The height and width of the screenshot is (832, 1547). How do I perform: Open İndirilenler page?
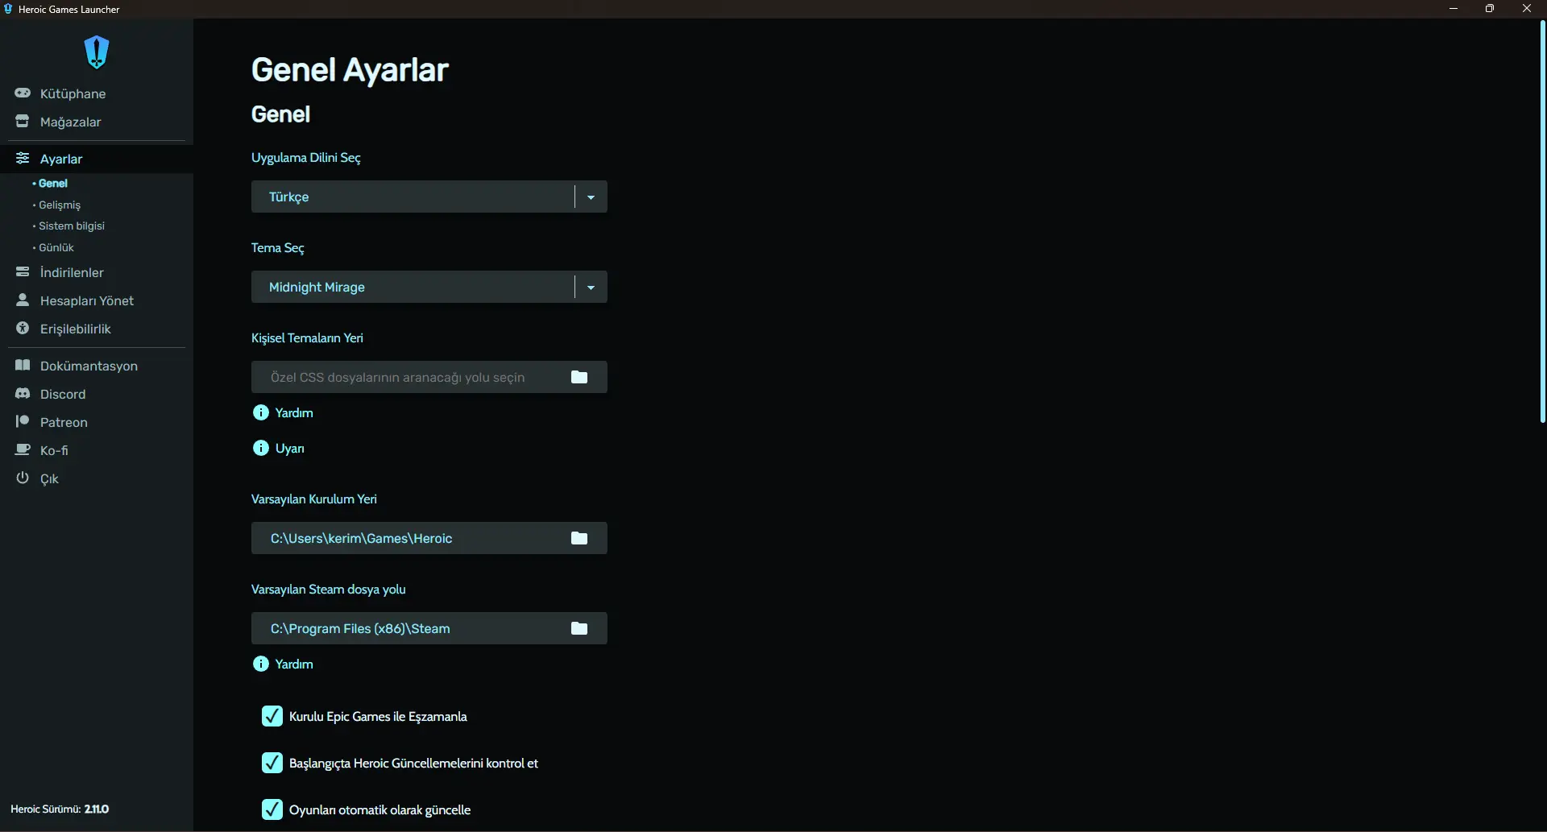coord(97,272)
